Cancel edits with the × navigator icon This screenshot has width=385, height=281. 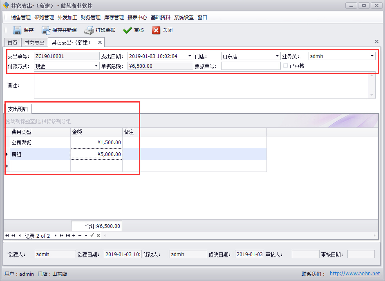click(98, 235)
